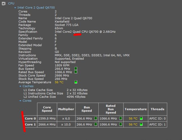Select the Fan Speed value 1809 RPM
This screenshot has width=182, height=140.
(x=62, y=65)
